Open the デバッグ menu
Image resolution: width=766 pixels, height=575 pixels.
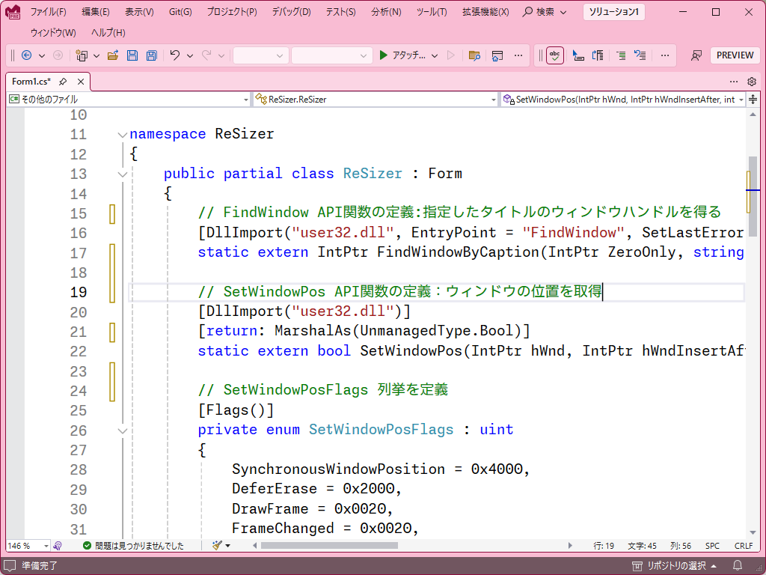coord(290,12)
